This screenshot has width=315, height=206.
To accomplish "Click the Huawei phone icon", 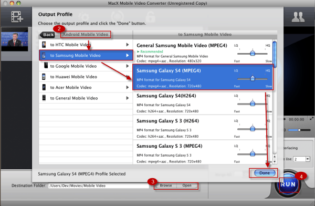I will (44, 77).
